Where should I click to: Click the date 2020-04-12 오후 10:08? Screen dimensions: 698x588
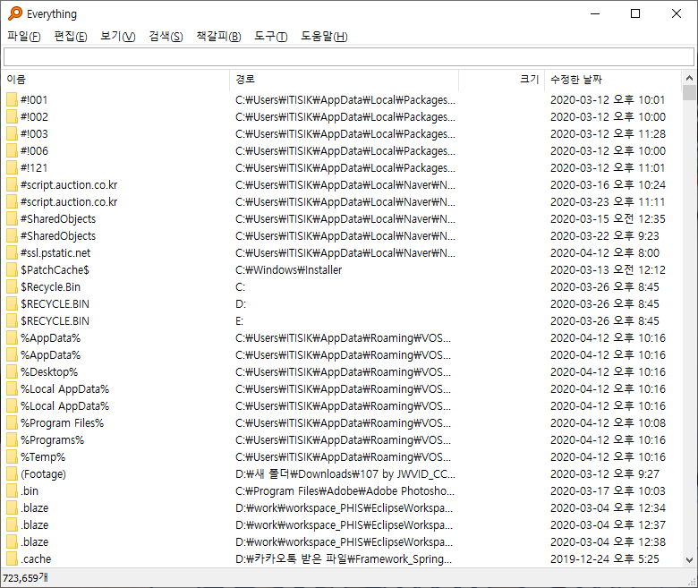pos(608,422)
